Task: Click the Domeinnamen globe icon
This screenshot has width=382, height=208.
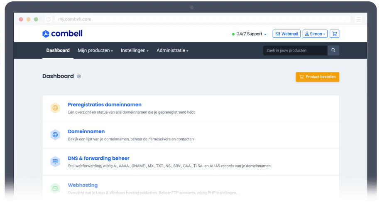Action: pos(55,135)
